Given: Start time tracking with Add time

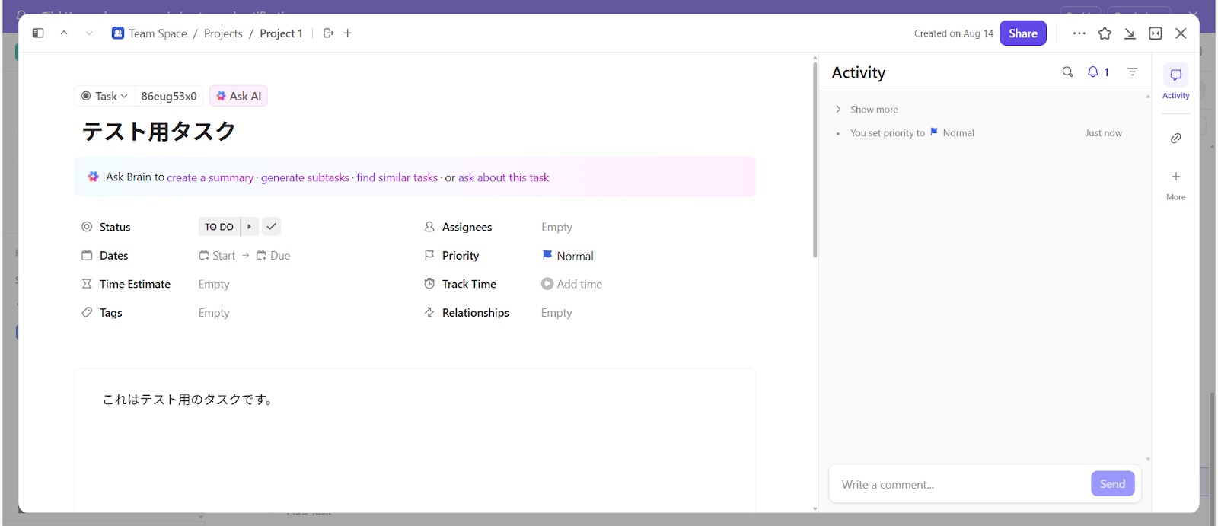Looking at the screenshot, I should 572,284.
